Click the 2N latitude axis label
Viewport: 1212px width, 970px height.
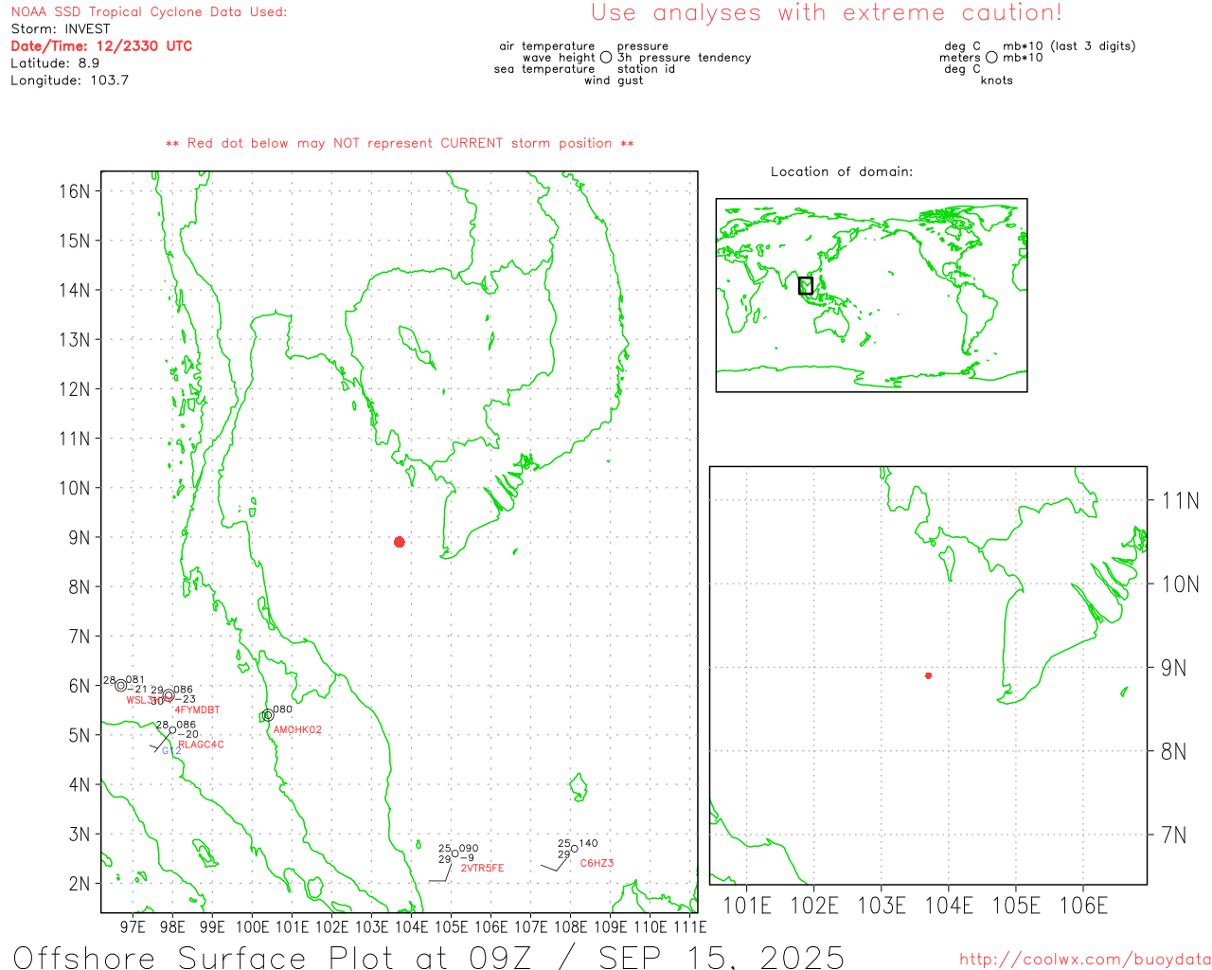80,884
